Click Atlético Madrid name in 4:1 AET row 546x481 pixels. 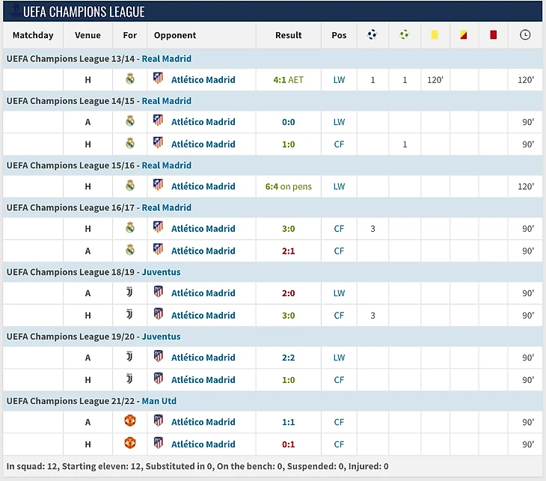203,80
